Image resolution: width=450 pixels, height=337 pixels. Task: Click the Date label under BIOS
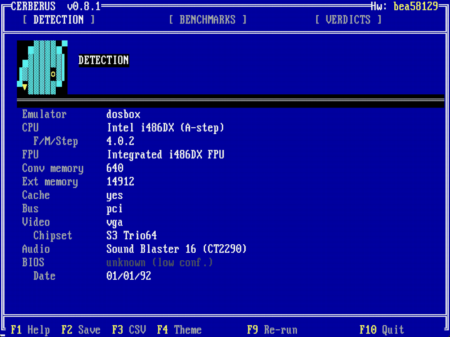(44, 275)
